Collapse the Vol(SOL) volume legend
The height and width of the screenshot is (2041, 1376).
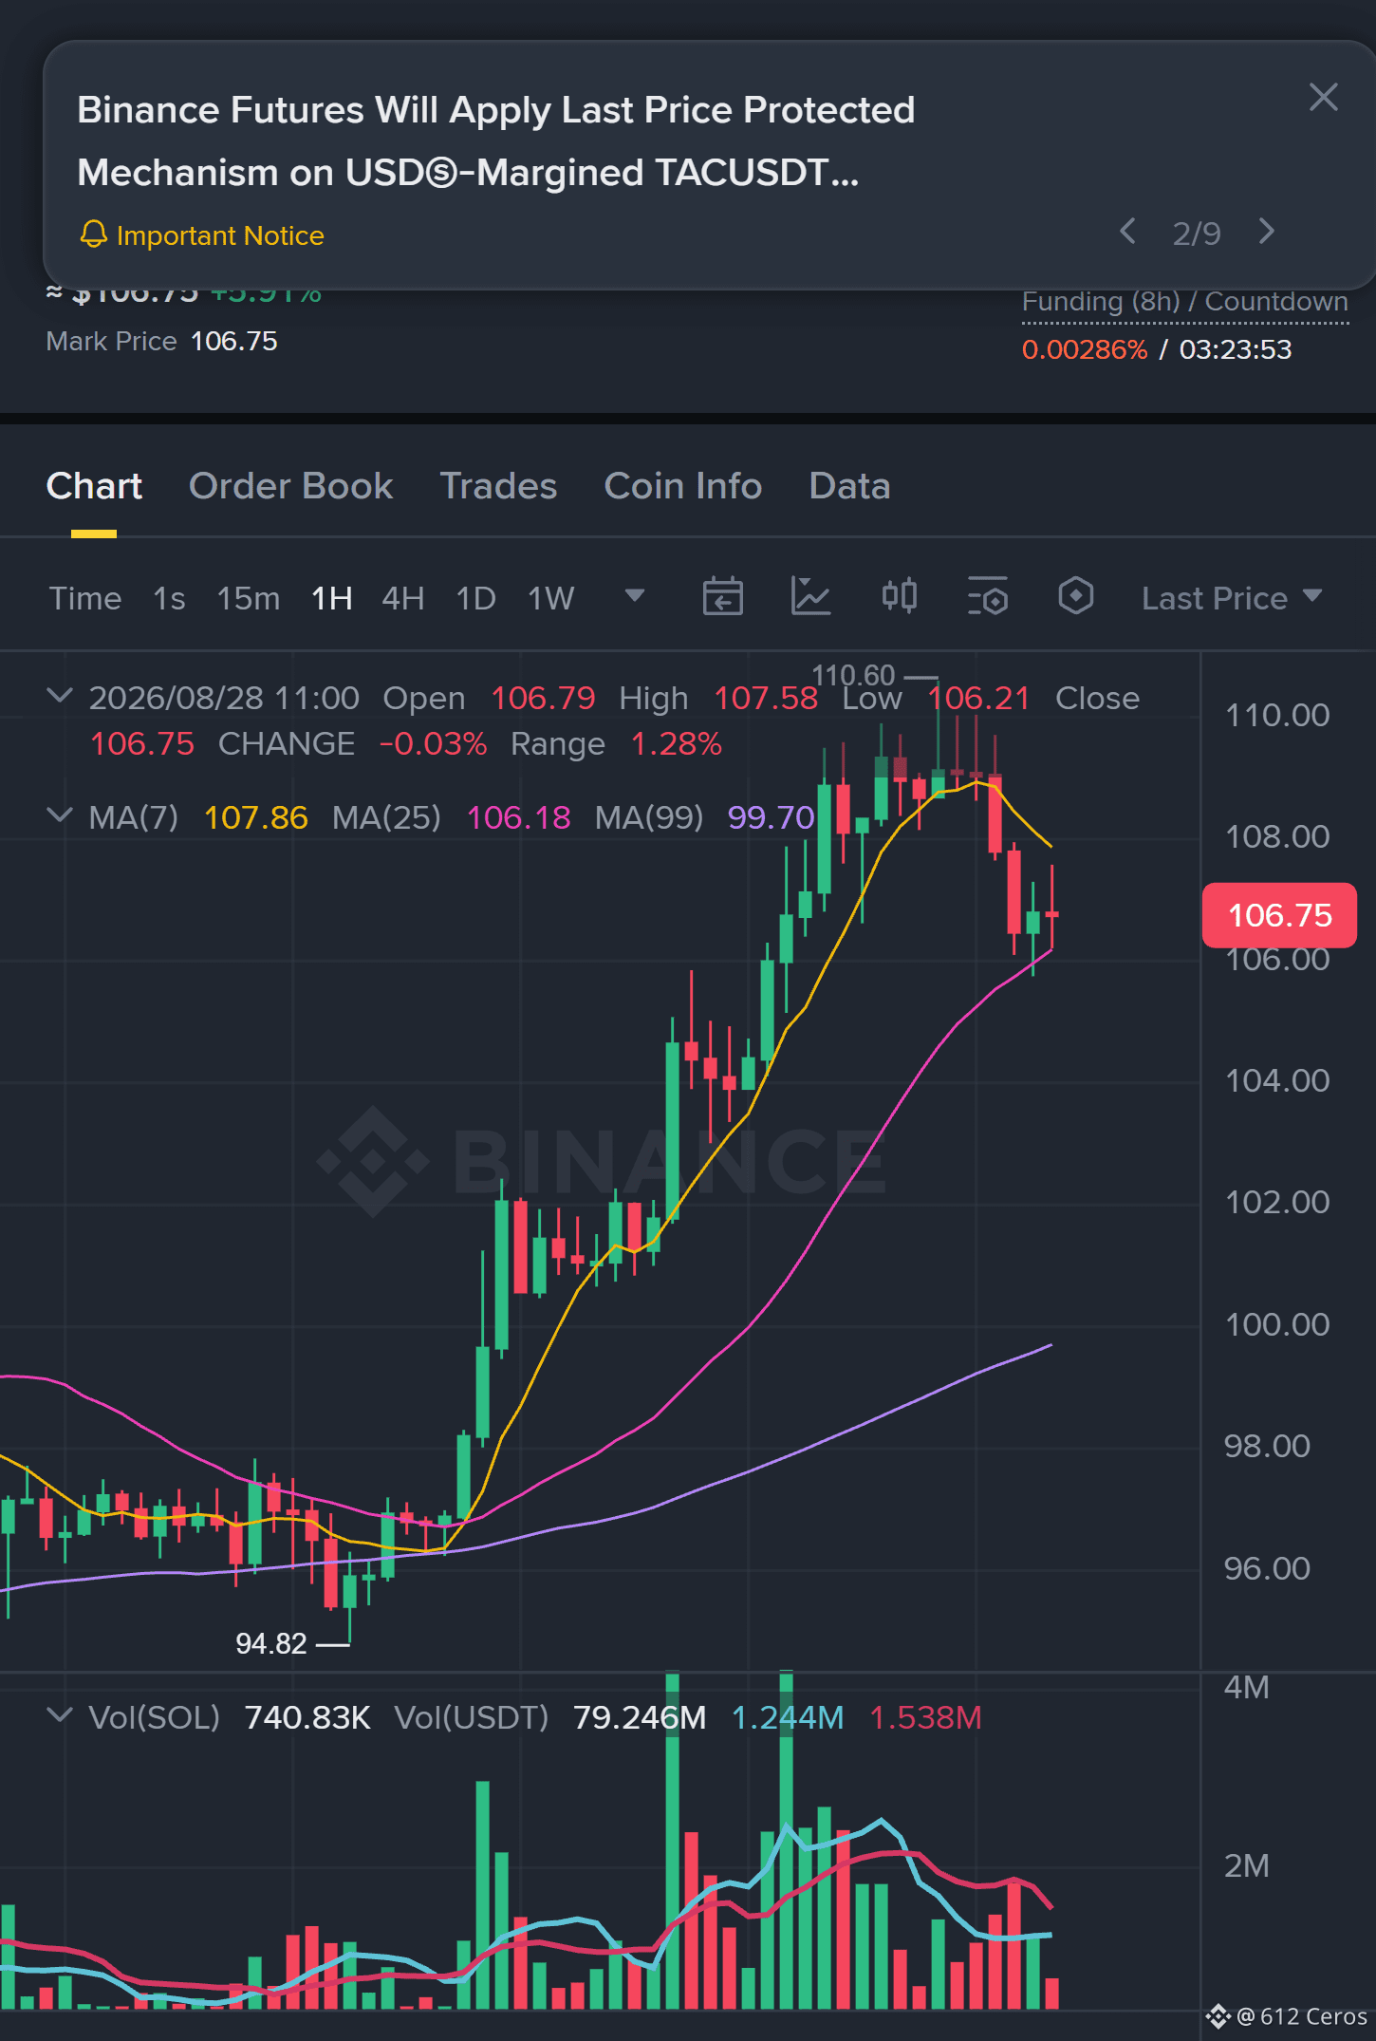pyautogui.click(x=60, y=1715)
